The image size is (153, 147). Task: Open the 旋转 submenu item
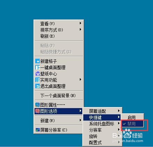point(102,136)
